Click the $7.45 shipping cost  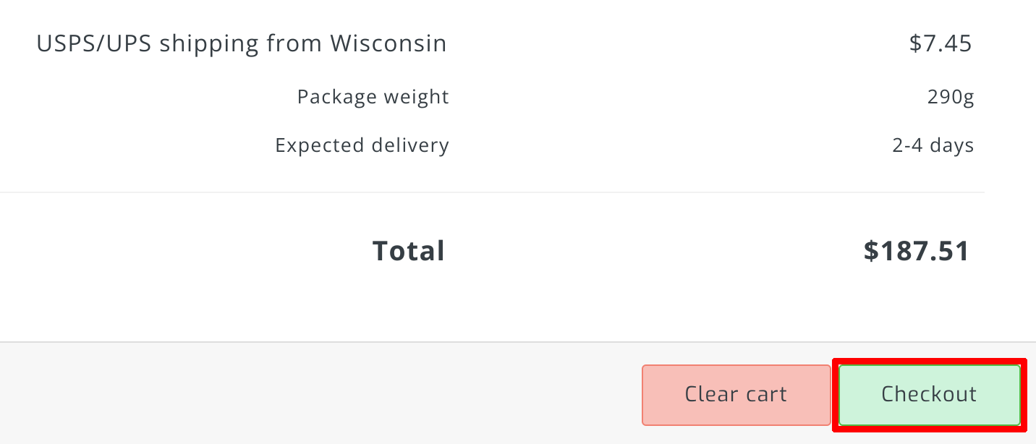941,44
